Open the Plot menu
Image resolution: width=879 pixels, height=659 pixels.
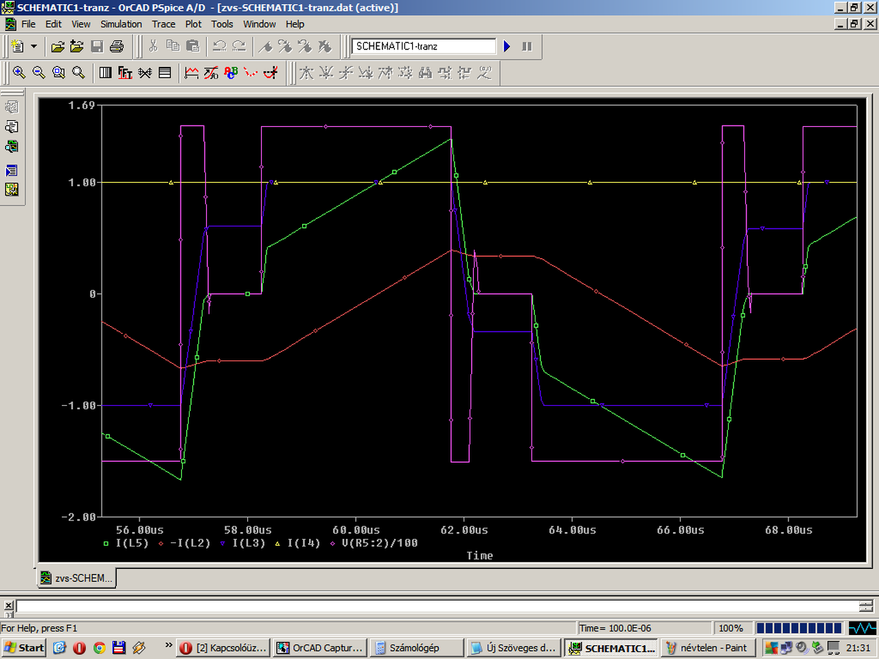tap(194, 24)
